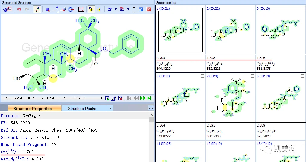306x162 pixels.
Task: Tick checkbox for structure 2 (ID:22)
Action: (x=253, y=8)
